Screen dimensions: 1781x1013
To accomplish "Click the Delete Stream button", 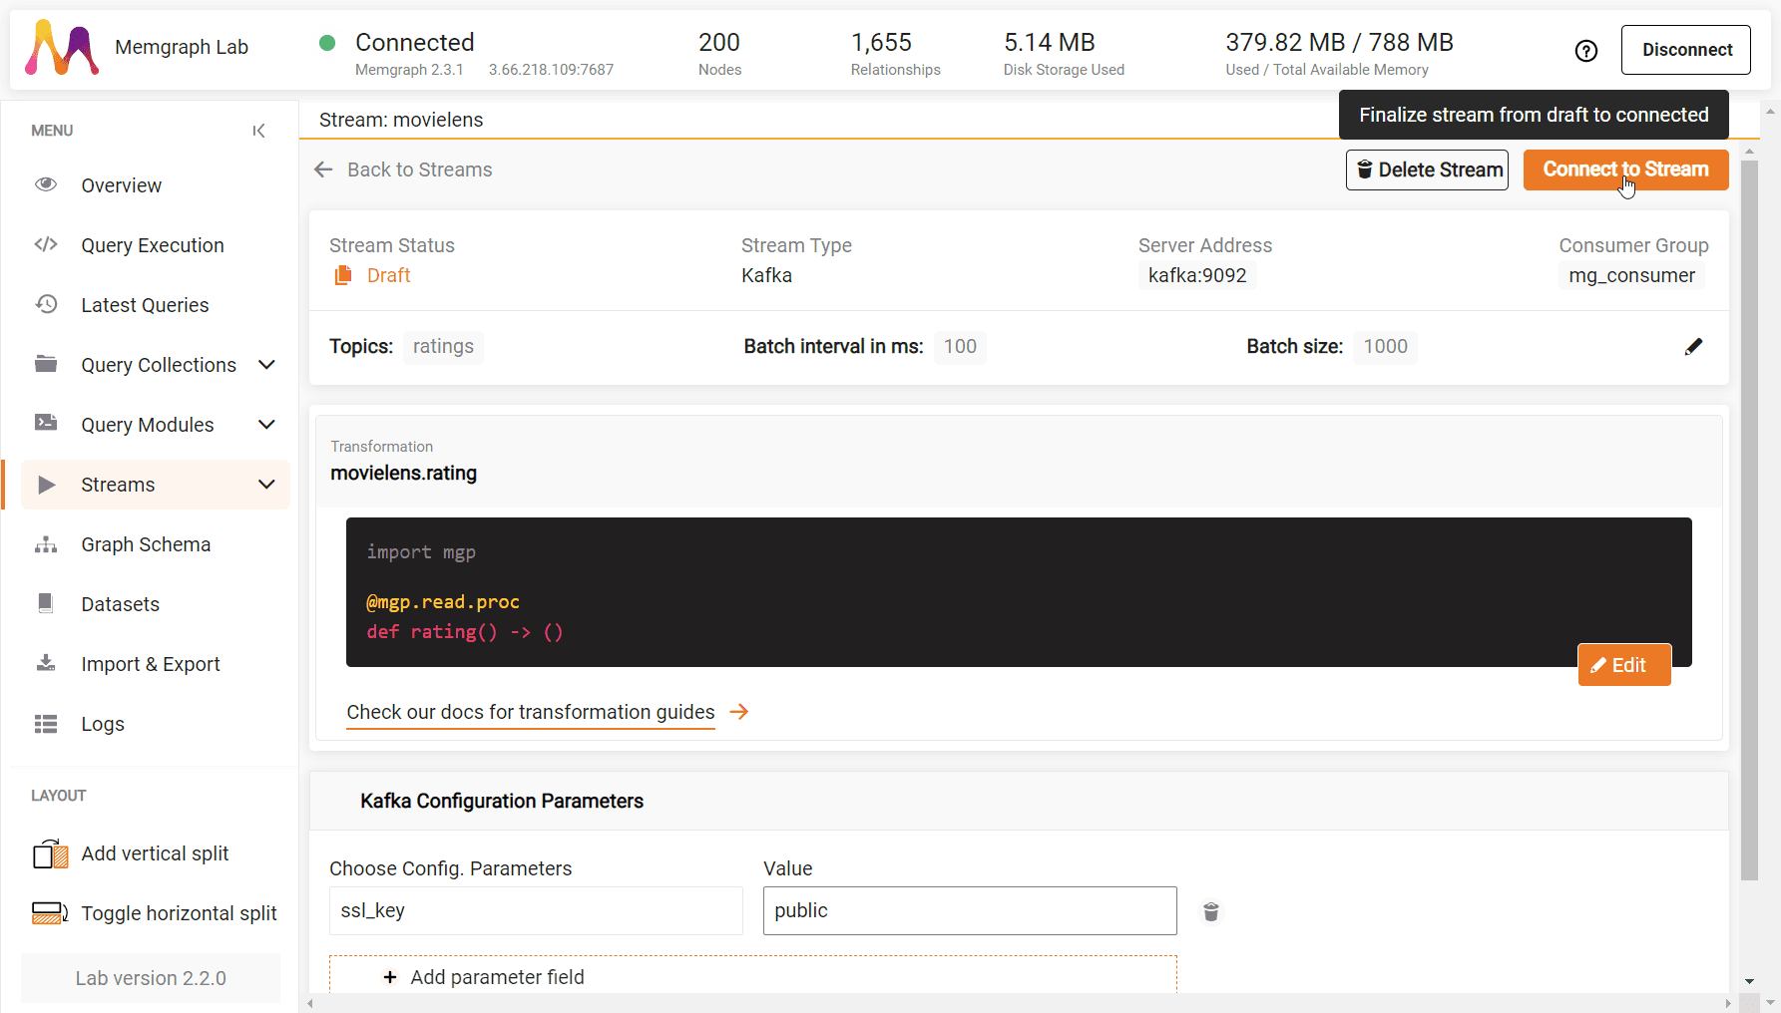I will 1427,169.
